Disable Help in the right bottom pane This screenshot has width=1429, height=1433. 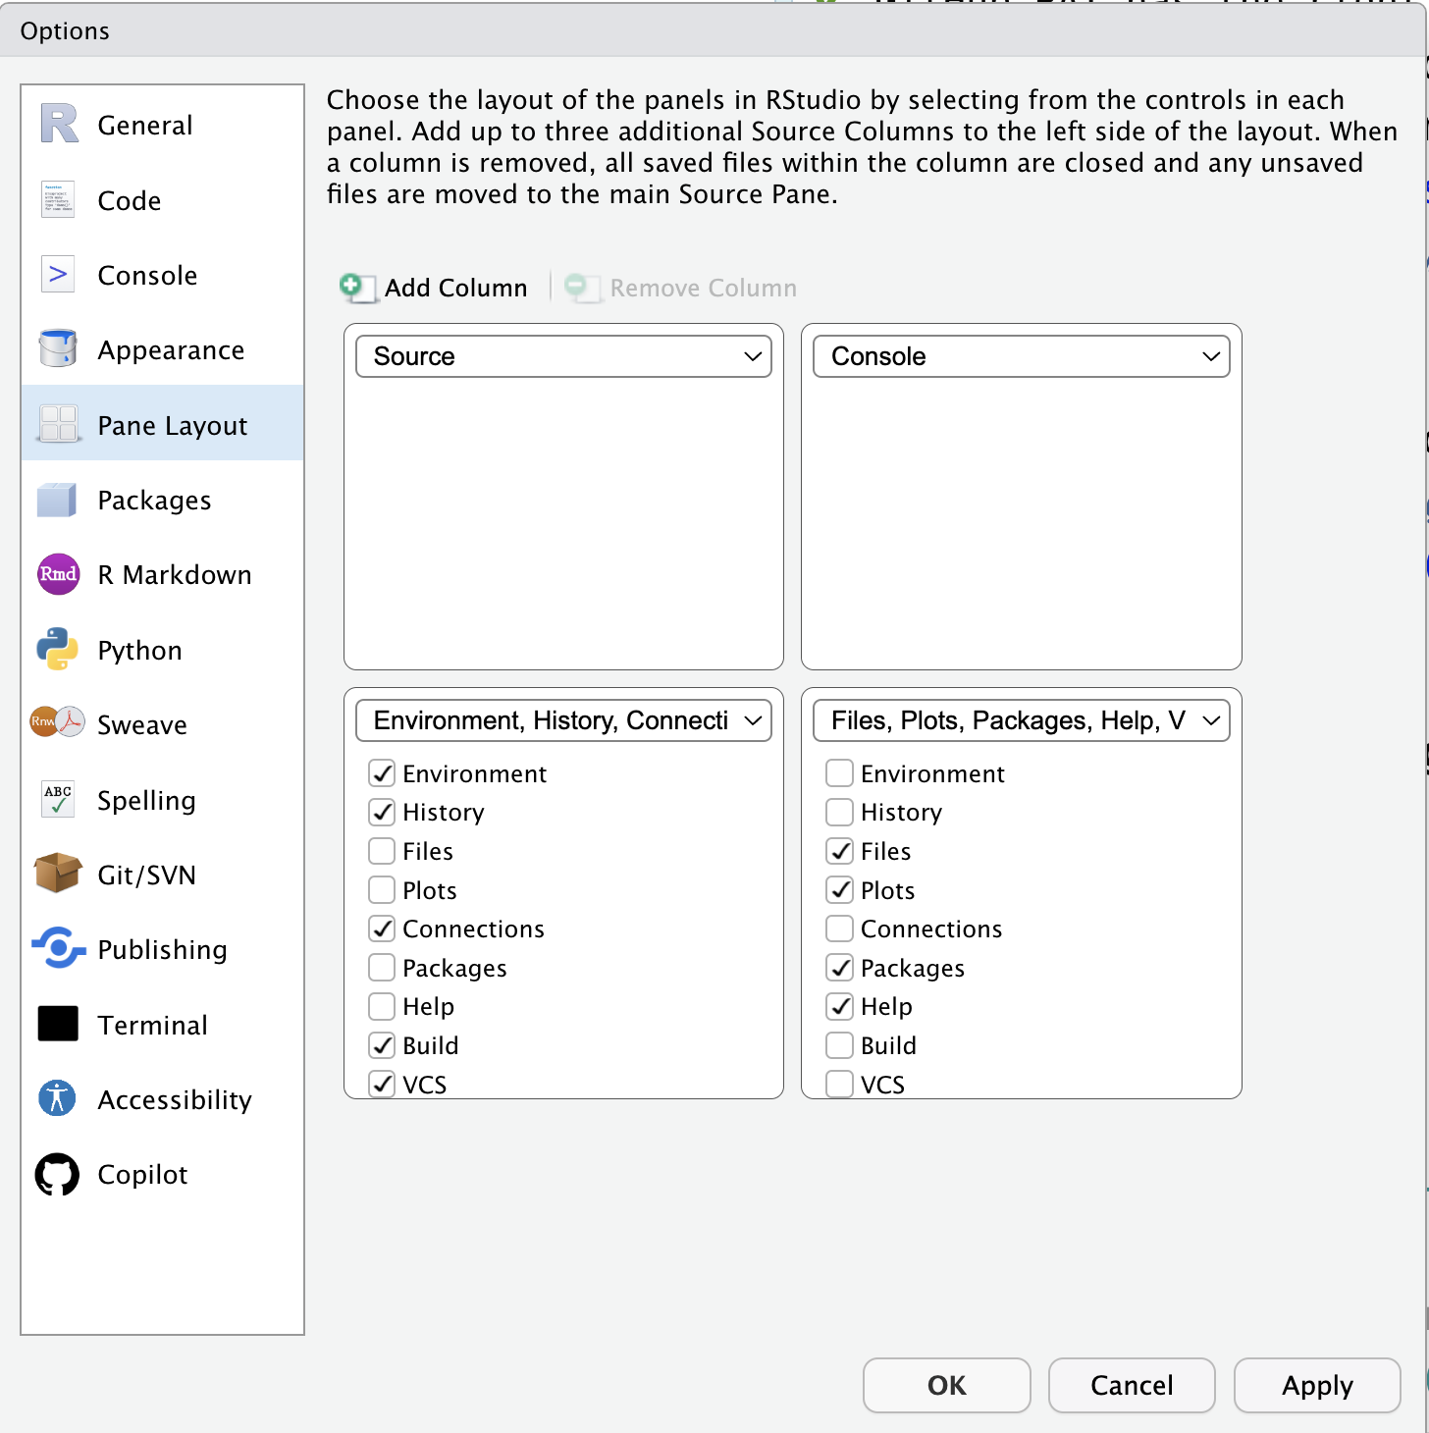pos(840,1006)
